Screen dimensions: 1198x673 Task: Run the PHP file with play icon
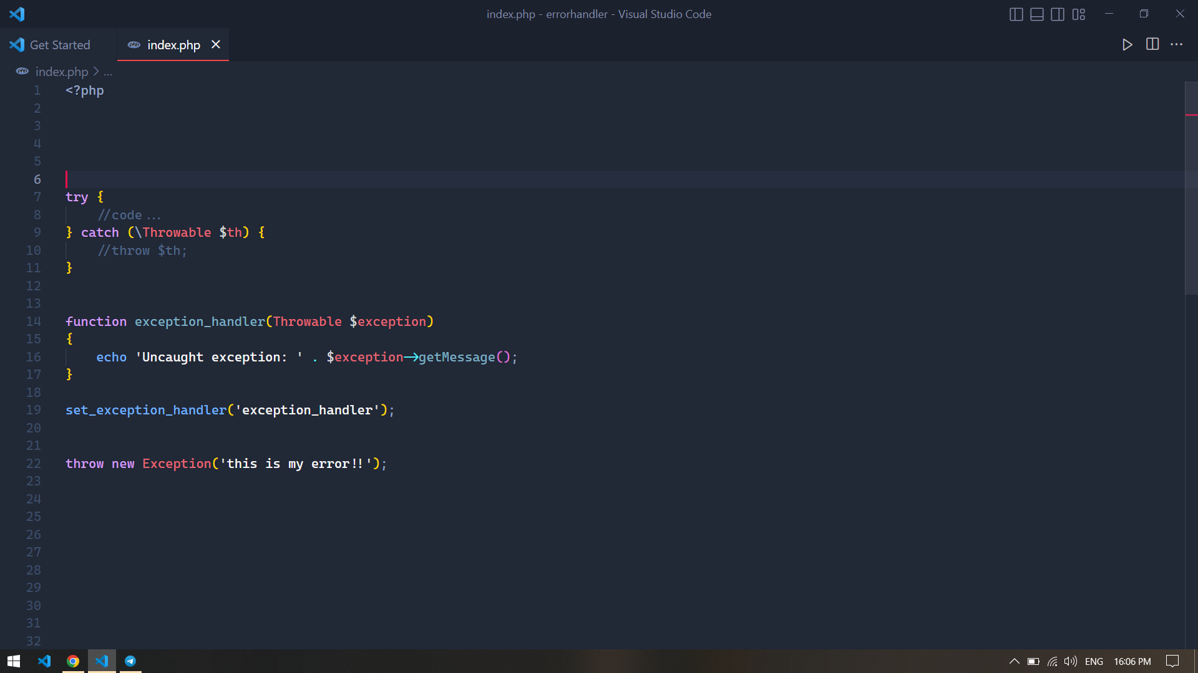[x=1127, y=45]
